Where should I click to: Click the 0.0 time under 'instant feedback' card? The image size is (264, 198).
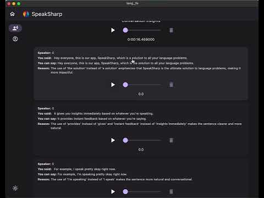[141, 150]
